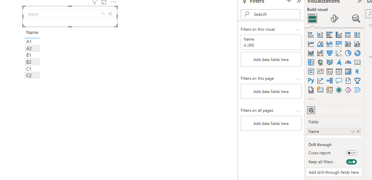Click the Filters pane search box

click(270, 15)
